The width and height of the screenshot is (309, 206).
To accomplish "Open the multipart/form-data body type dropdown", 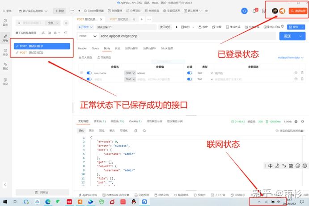I will coord(291,58).
